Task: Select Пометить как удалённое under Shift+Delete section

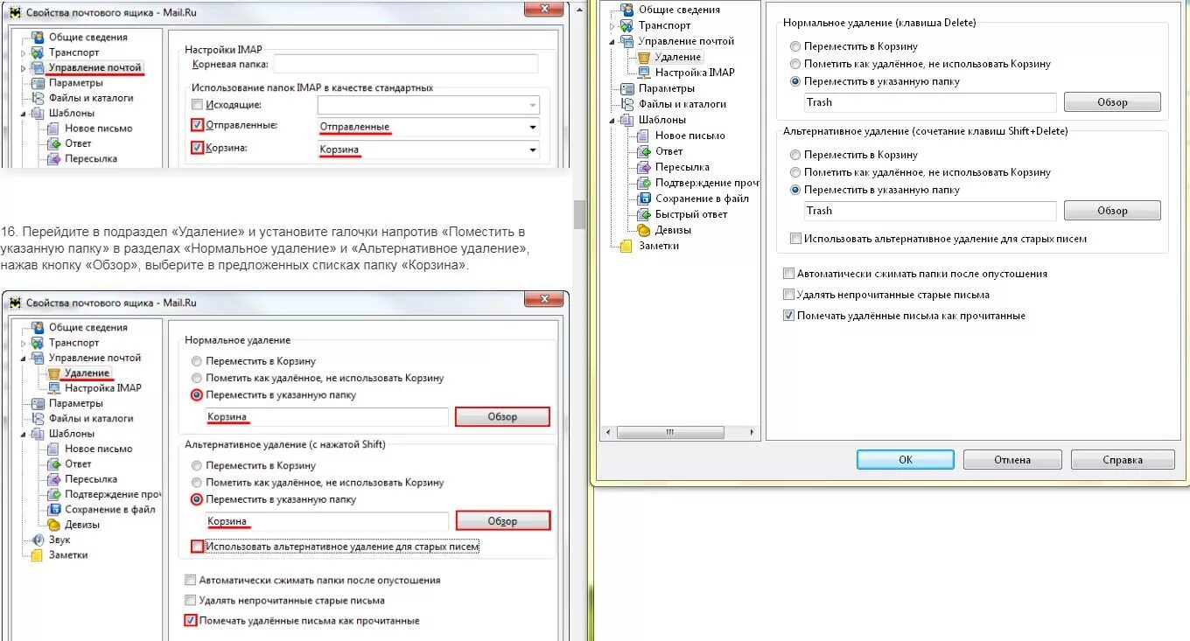Action: coord(794,172)
